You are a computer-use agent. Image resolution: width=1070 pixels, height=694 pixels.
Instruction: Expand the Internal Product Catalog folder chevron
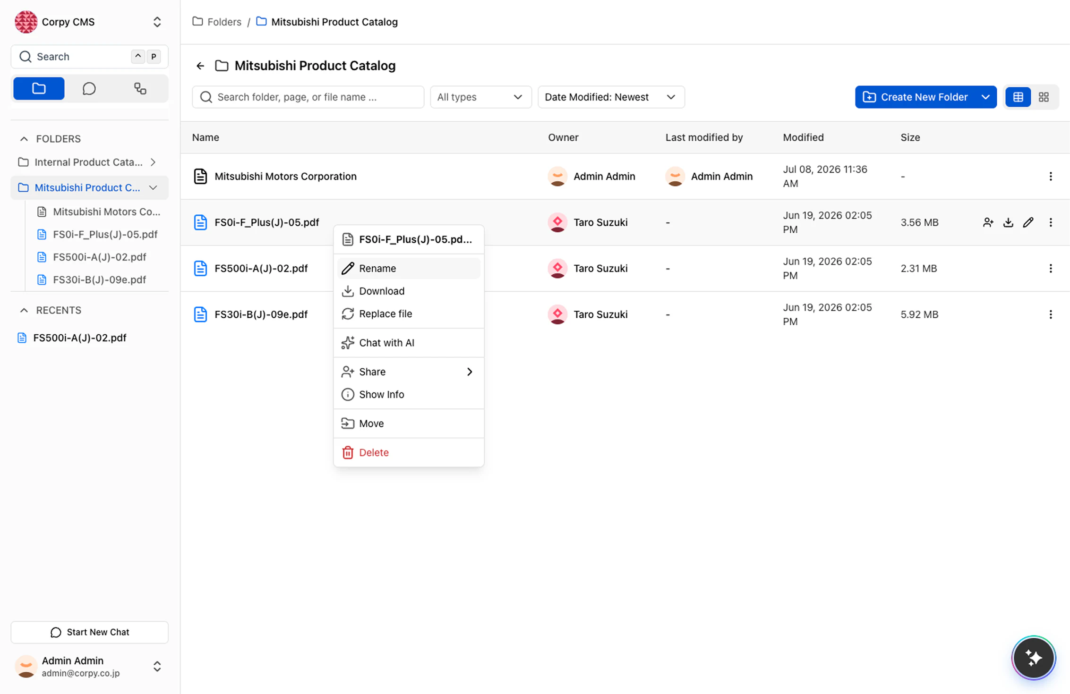coord(153,162)
